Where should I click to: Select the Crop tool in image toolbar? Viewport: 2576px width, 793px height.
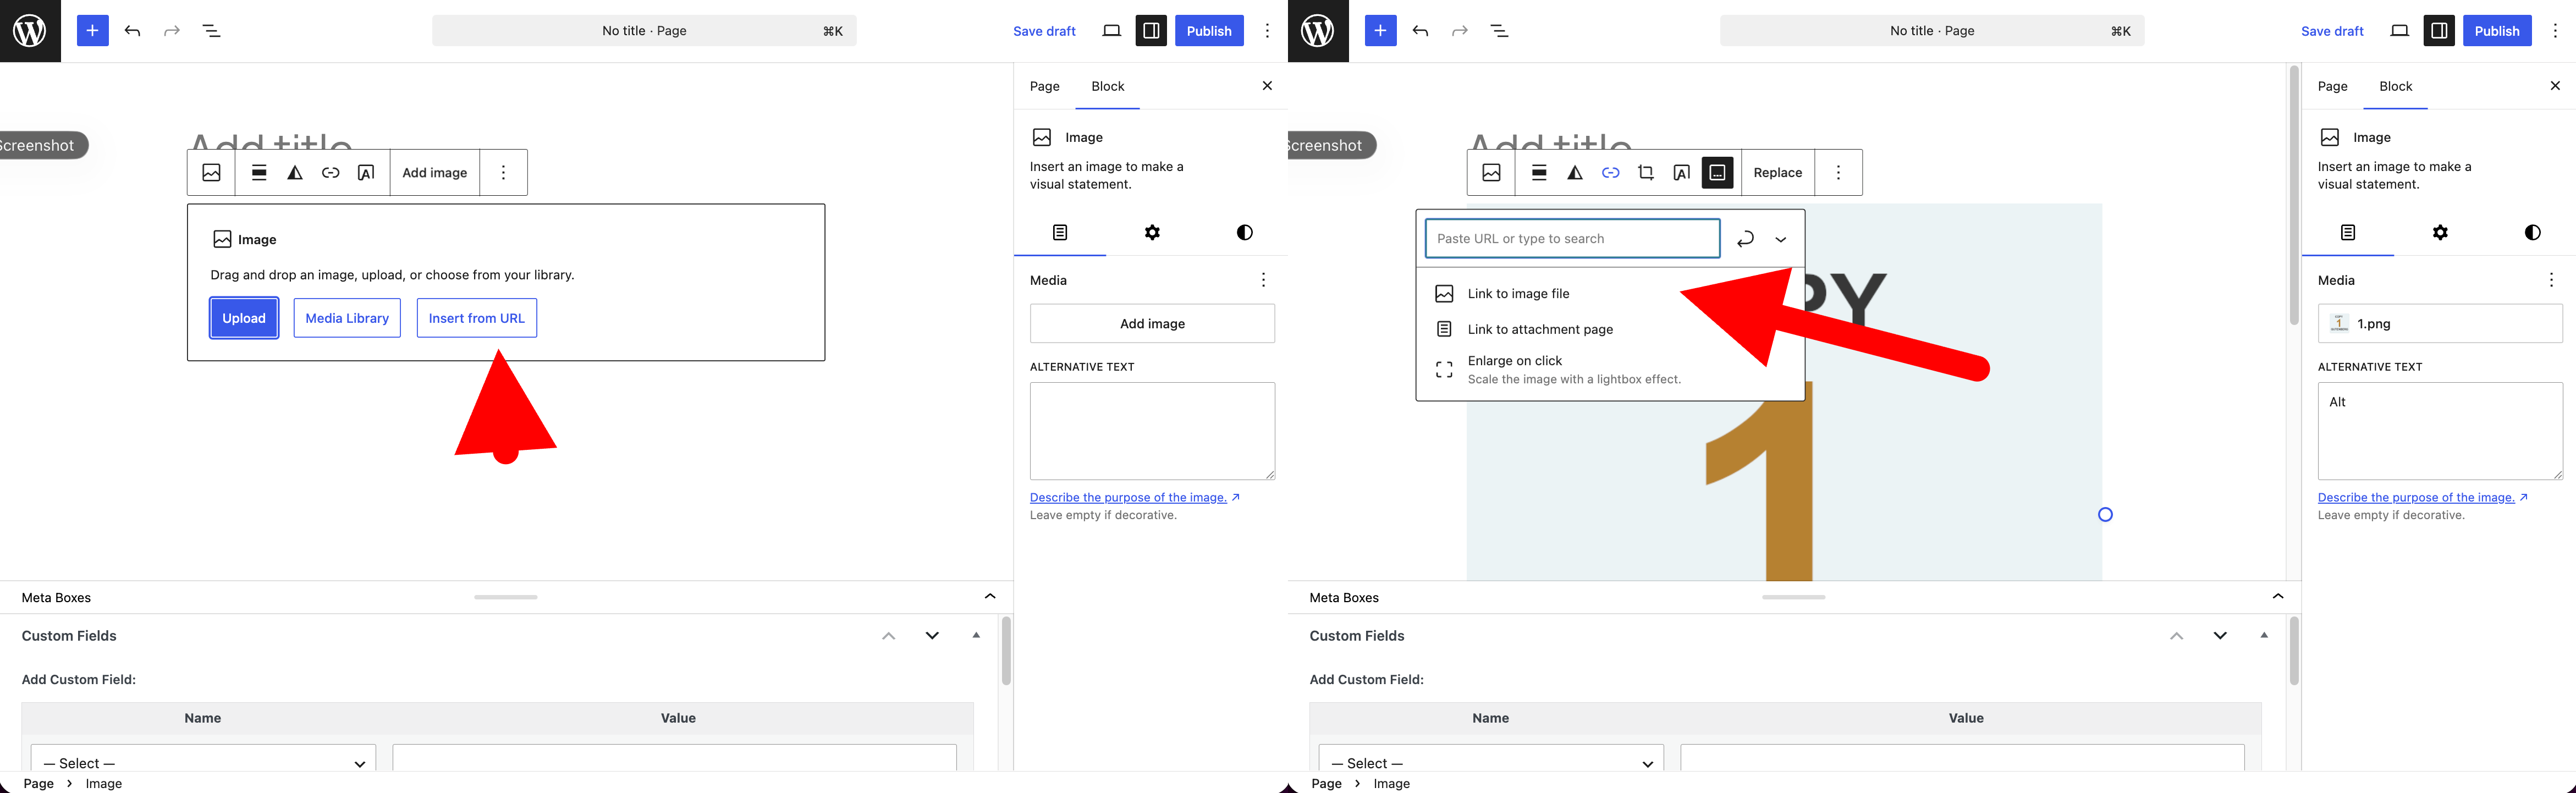point(1646,173)
